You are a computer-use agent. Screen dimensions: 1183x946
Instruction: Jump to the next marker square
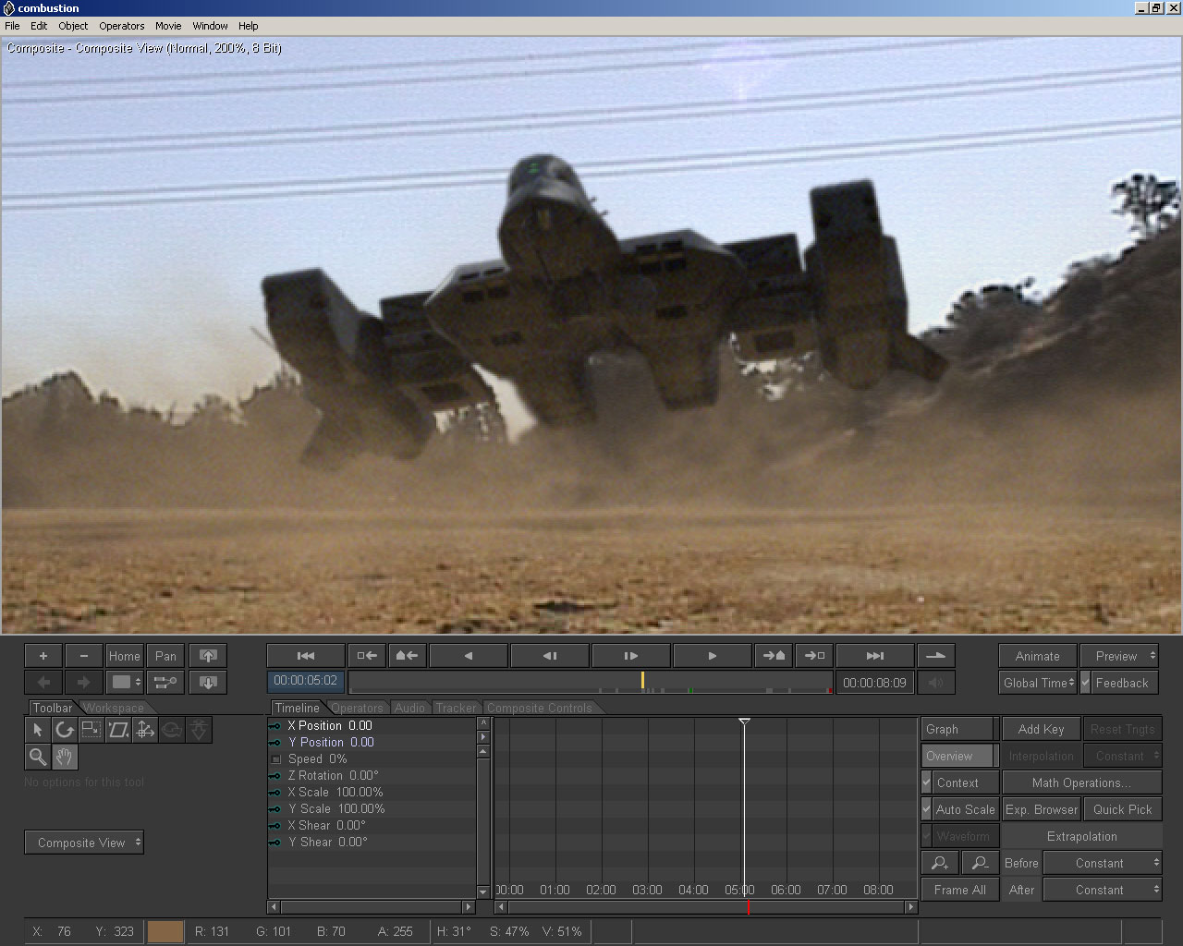tap(814, 656)
